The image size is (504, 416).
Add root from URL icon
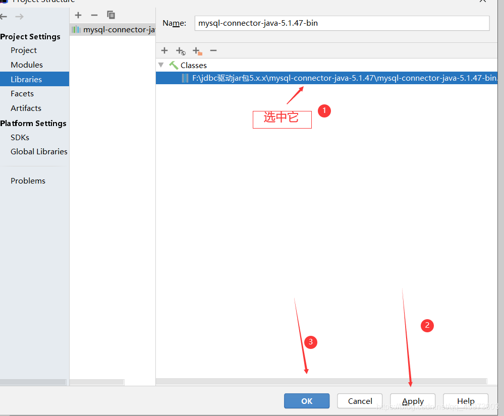click(x=181, y=51)
